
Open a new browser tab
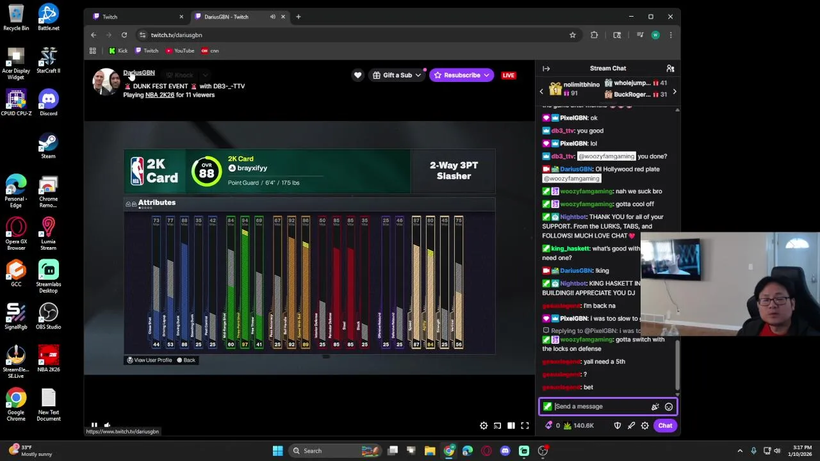pos(299,17)
